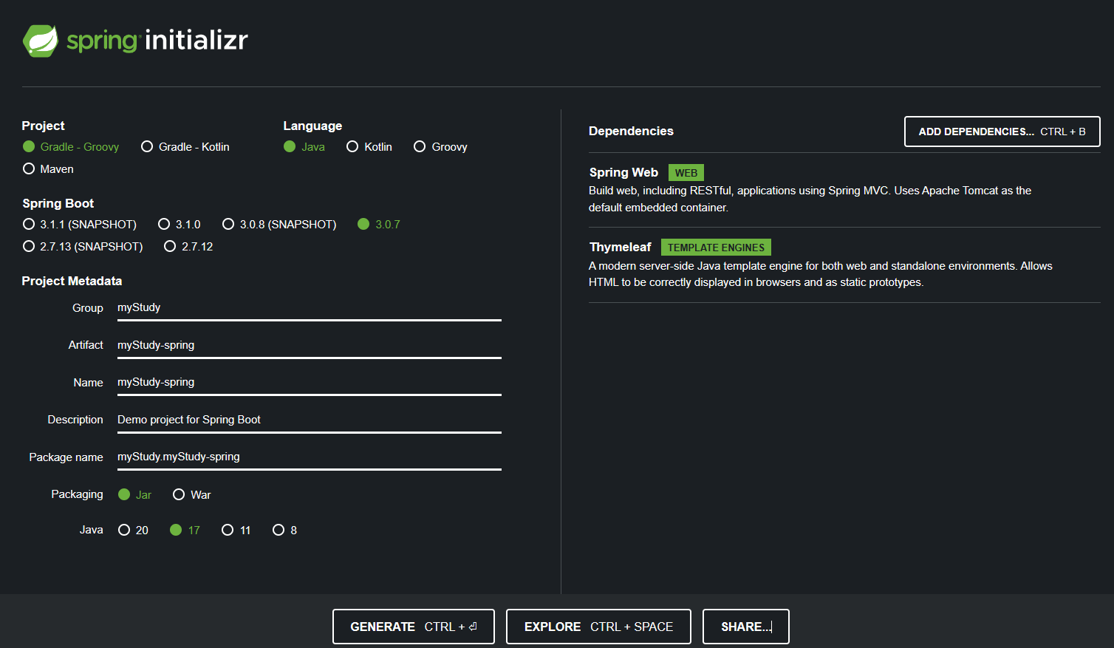The width and height of the screenshot is (1114, 648).
Task: Set packaging to War
Action: pyautogui.click(x=192, y=495)
